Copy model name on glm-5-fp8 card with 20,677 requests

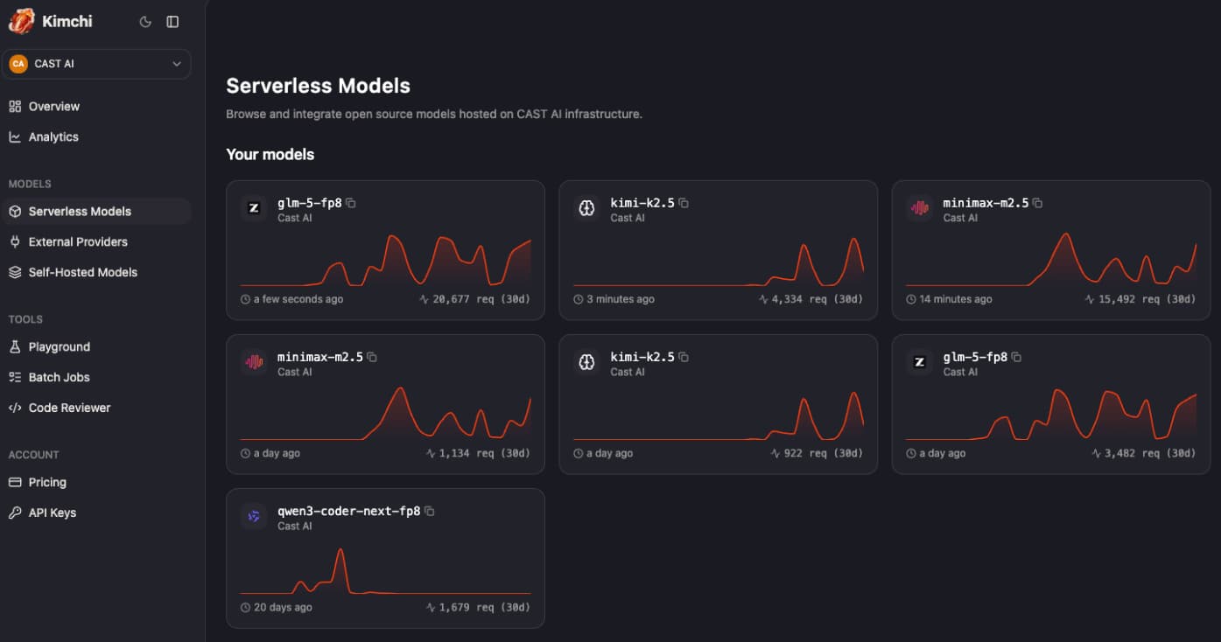[351, 203]
